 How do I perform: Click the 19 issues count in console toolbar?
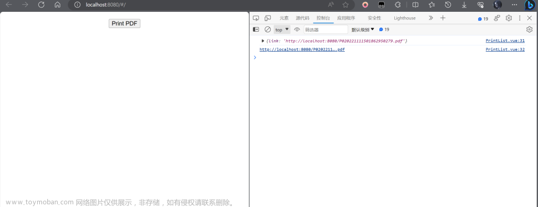point(384,30)
